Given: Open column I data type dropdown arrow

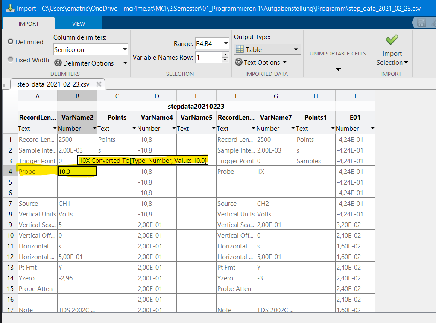Looking at the screenshot, I should tap(372, 128).
